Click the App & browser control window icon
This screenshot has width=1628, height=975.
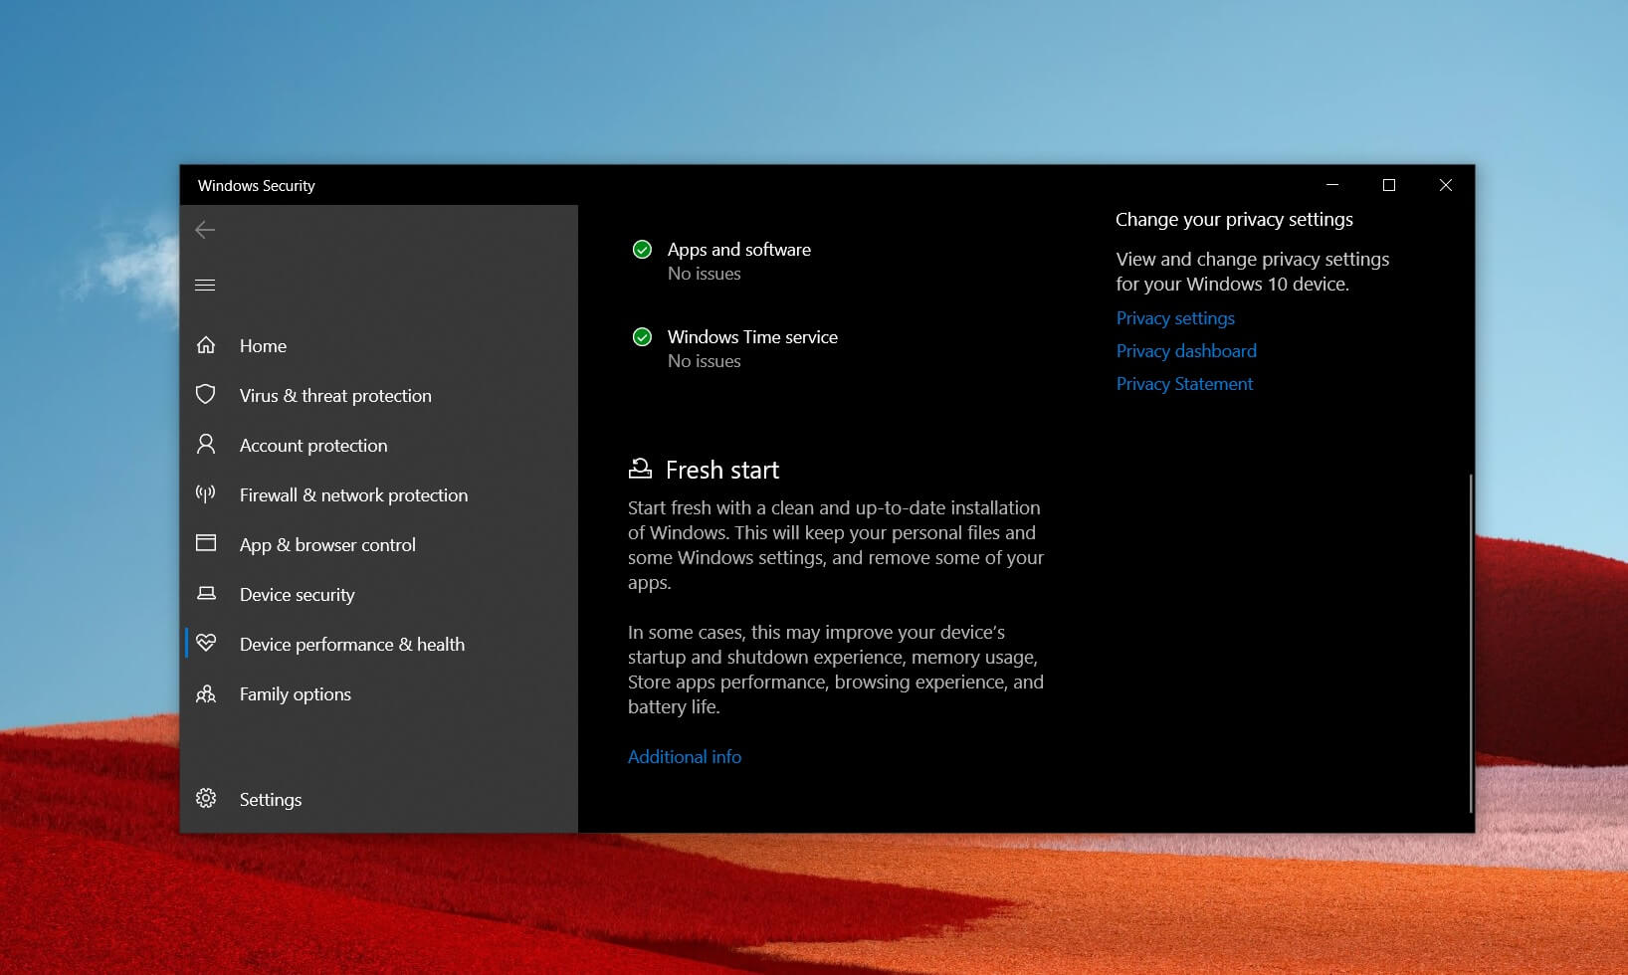click(x=206, y=543)
